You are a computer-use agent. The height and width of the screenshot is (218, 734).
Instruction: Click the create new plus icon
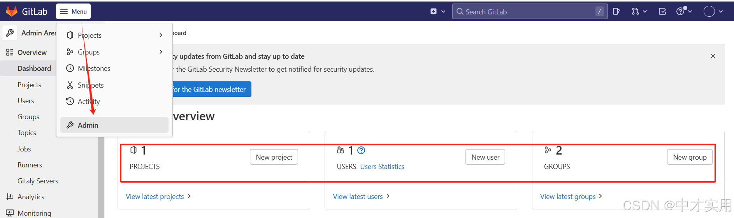[434, 11]
